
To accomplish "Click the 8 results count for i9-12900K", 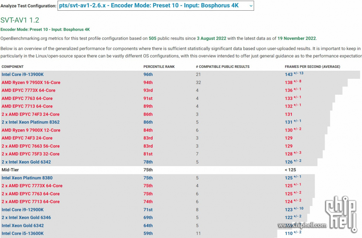I will 197,210.
